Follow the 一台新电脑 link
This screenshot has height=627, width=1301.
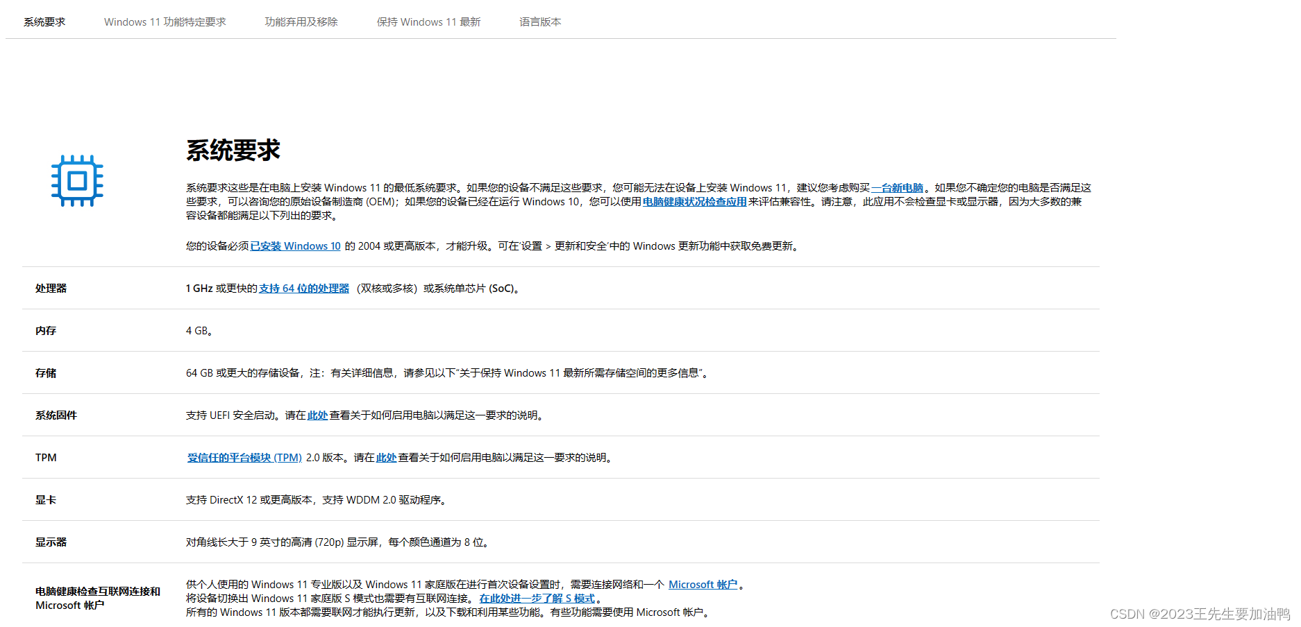click(898, 188)
